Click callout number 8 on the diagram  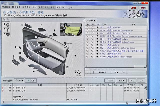click(x=15, y=47)
